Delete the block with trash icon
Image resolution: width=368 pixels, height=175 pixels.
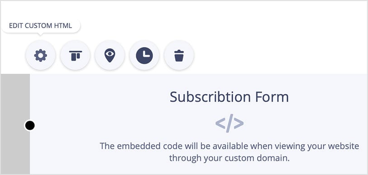(179, 55)
